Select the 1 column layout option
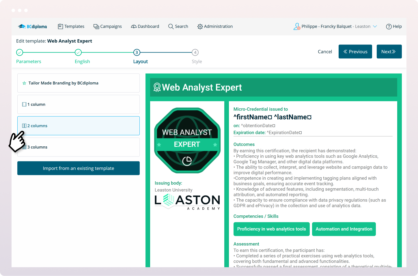 click(79, 105)
